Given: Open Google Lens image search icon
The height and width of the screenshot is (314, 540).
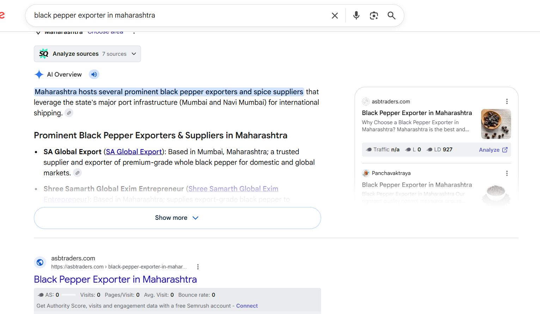Looking at the screenshot, I should [374, 16].
